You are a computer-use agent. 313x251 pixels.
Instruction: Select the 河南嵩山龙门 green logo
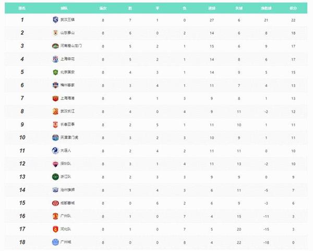coord(55,46)
